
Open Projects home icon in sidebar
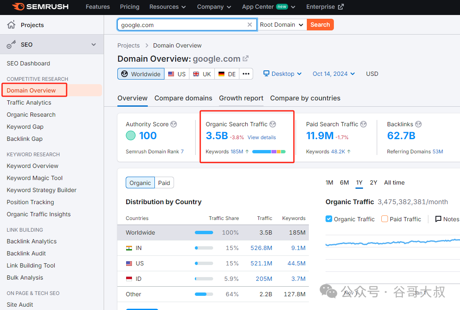(11, 25)
